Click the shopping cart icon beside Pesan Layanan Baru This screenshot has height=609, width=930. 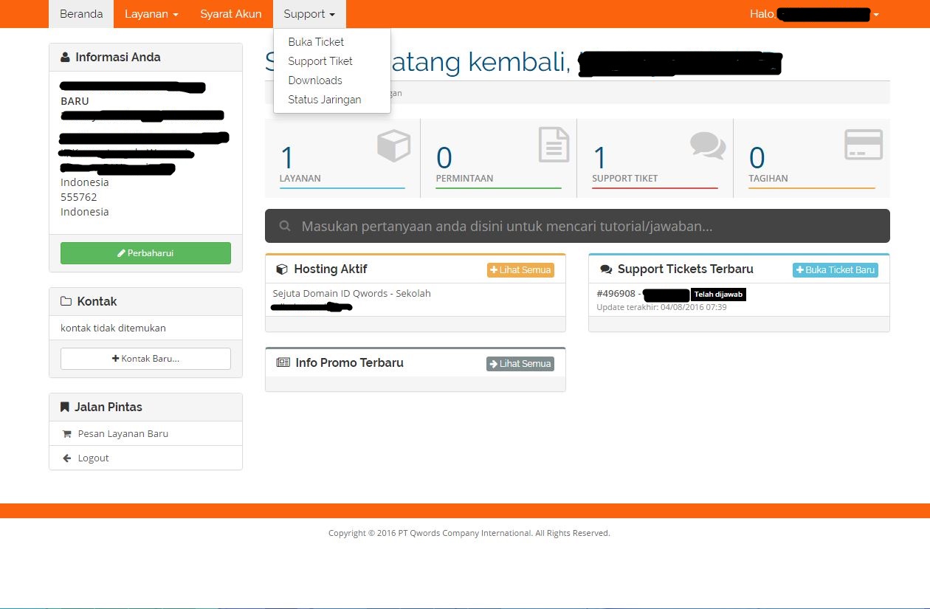67,433
